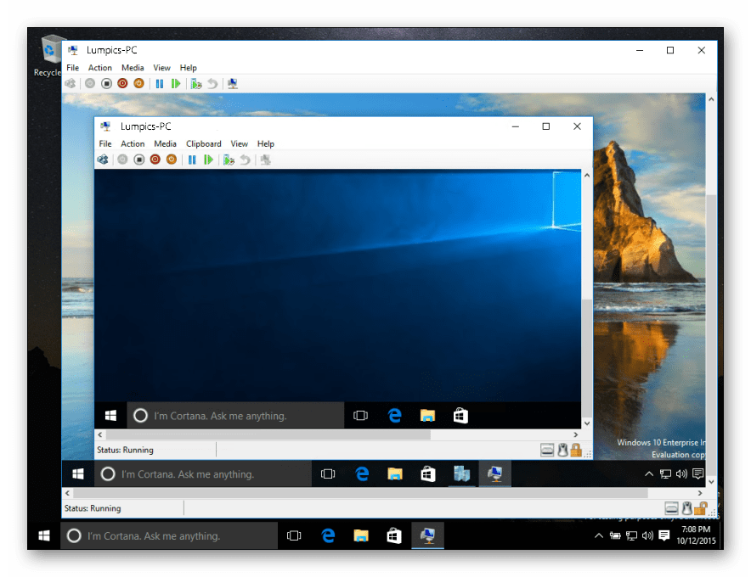Click the Cortana search box on the host taskbar
Image resolution: width=751 pixels, height=577 pixels.
(168, 535)
